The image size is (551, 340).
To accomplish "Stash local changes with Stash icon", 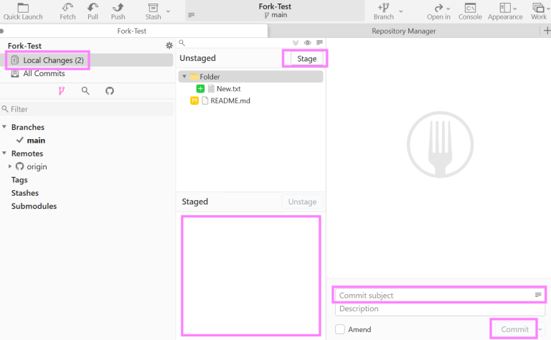I will point(154,11).
